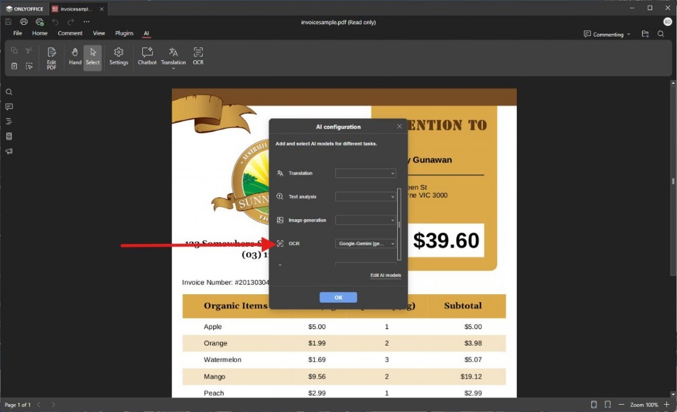Click the print icon in title bar
This screenshot has width=677, height=412.
point(24,22)
